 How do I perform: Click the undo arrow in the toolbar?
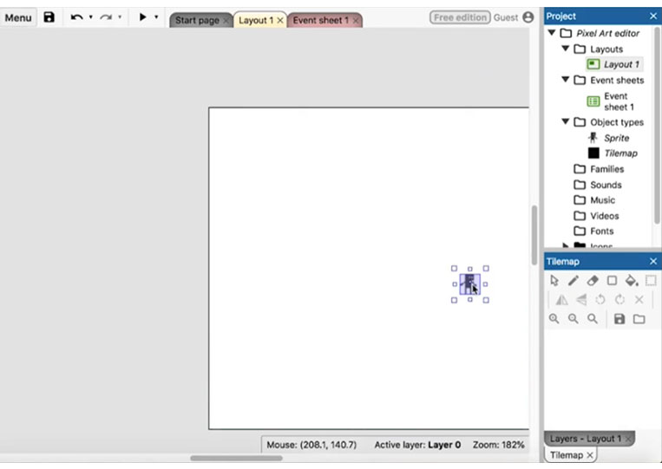[x=76, y=17]
